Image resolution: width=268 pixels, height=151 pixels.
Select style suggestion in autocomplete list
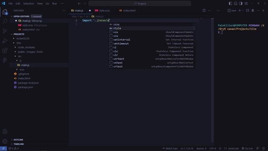click(152, 28)
